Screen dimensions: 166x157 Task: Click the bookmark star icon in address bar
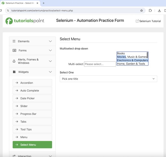pyautogui.click(x=142, y=10)
